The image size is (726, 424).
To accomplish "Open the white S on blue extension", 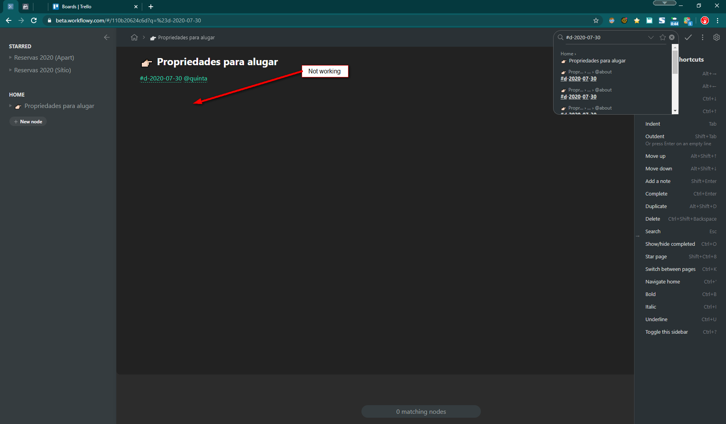I will [x=662, y=20].
